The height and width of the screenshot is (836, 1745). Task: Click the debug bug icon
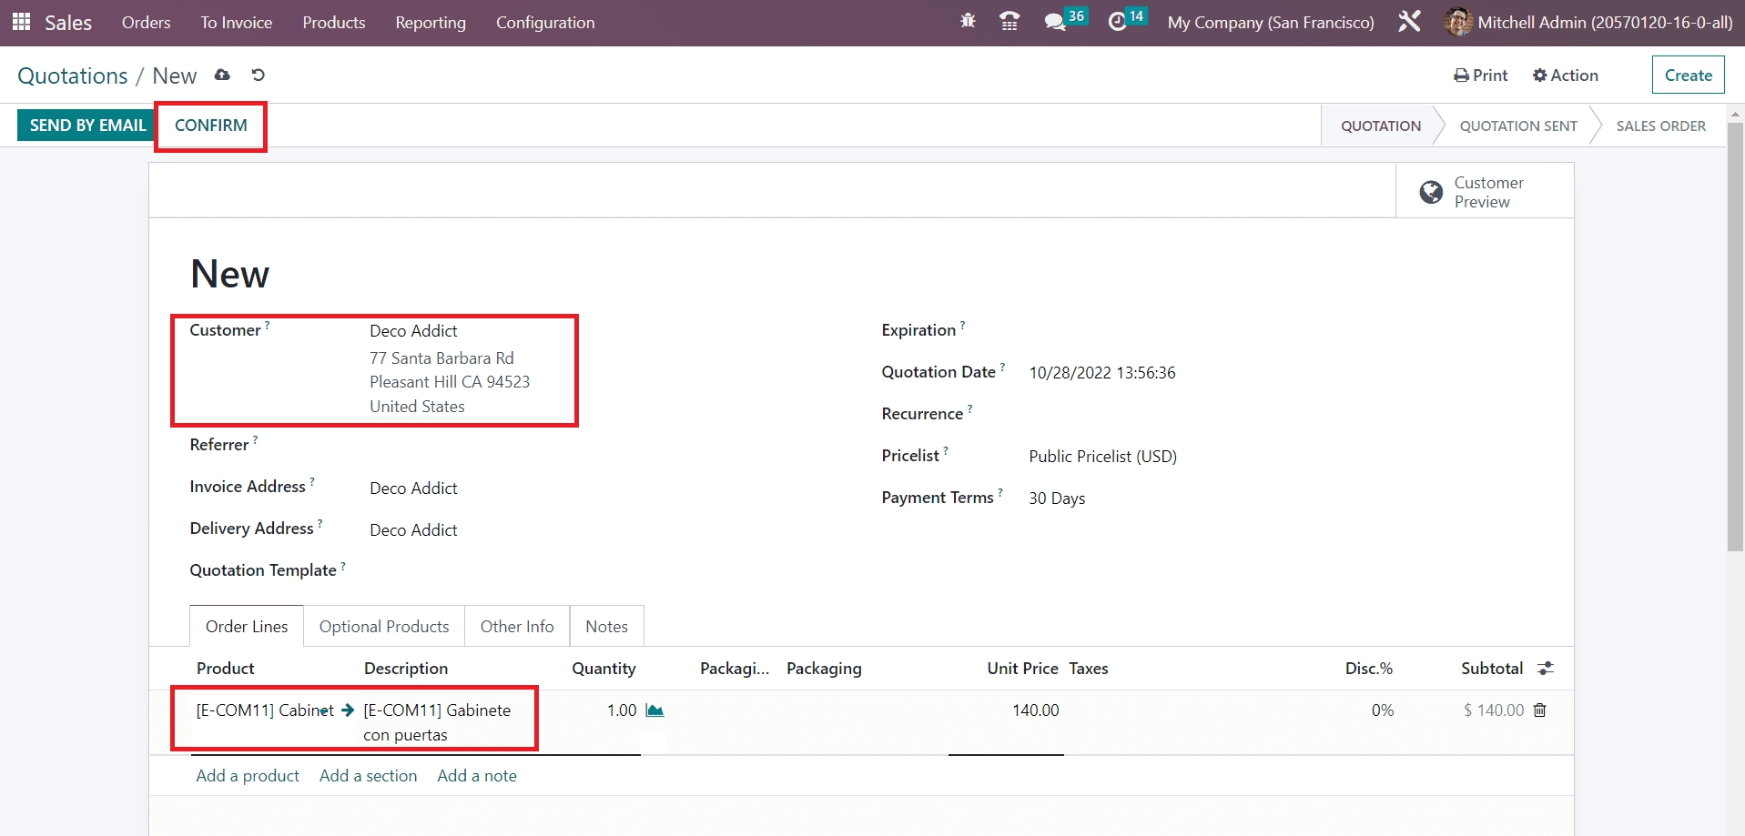[x=968, y=21]
